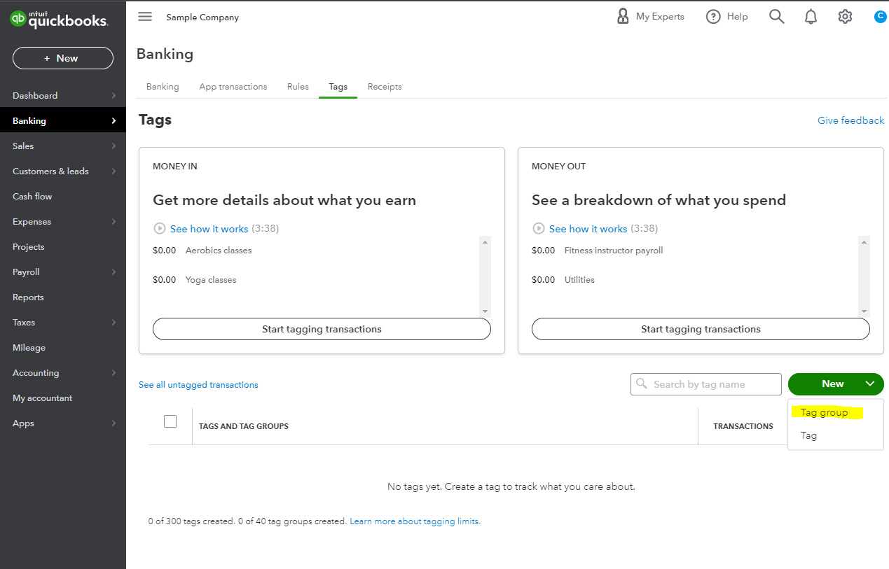Select Tag group from dropdown

click(824, 413)
